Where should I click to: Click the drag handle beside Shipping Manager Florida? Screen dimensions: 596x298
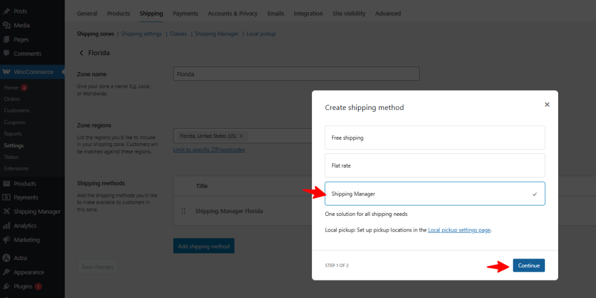click(184, 211)
